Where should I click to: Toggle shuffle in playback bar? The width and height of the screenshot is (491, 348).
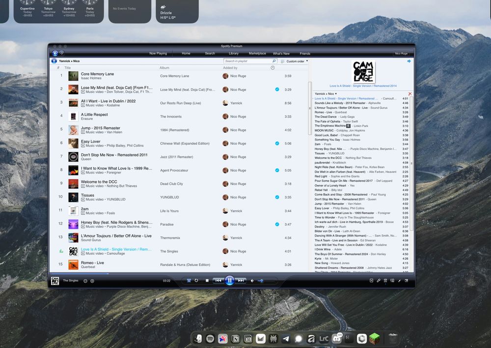coord(189,281)
